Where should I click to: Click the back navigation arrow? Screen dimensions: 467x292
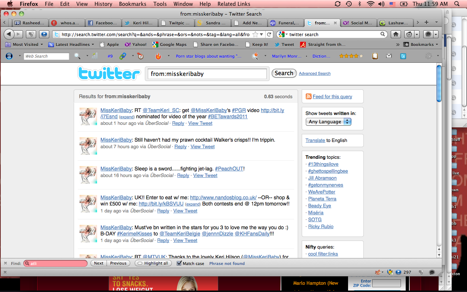tap(9, 34)
